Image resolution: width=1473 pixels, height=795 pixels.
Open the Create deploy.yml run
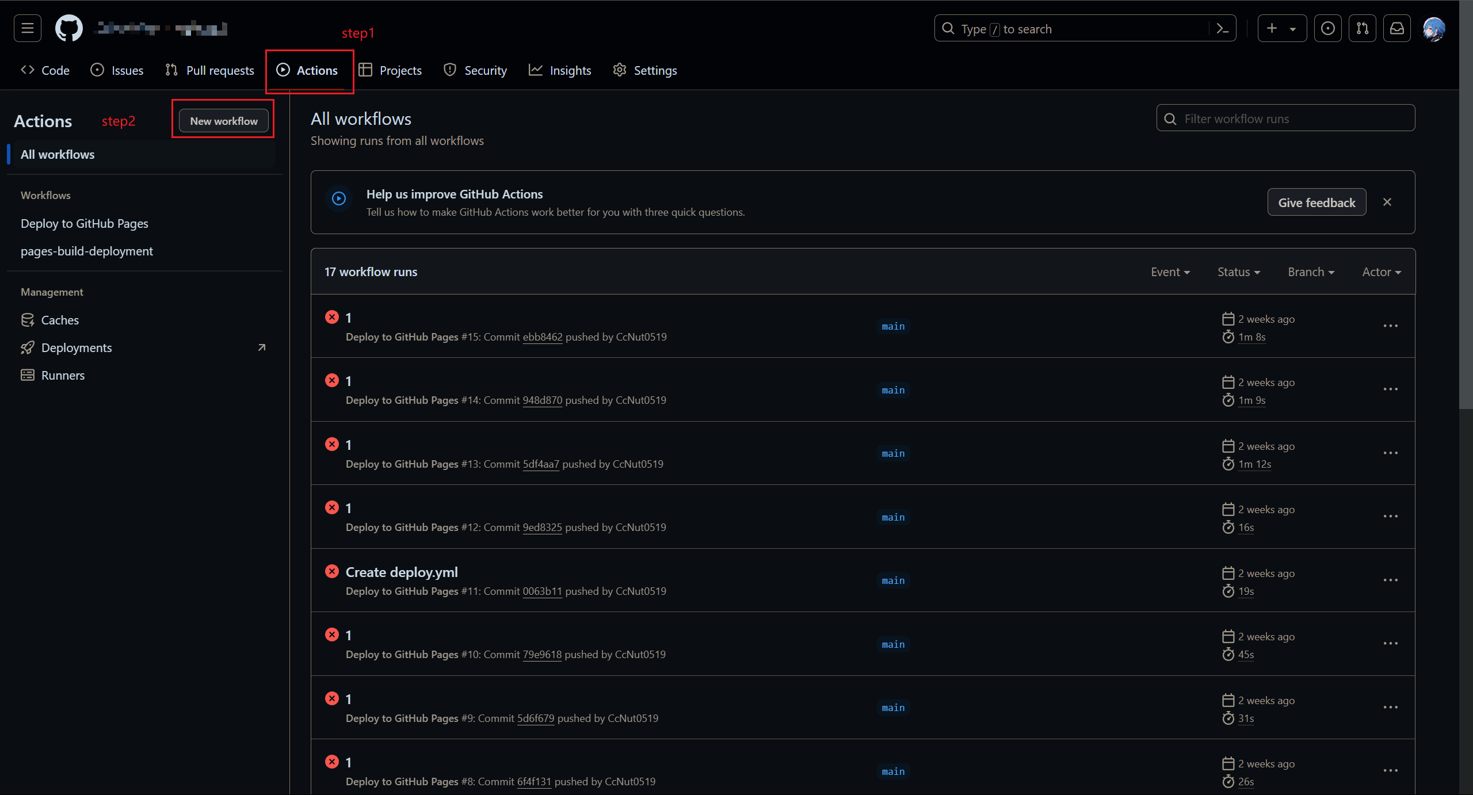click(x=402, y=572)
